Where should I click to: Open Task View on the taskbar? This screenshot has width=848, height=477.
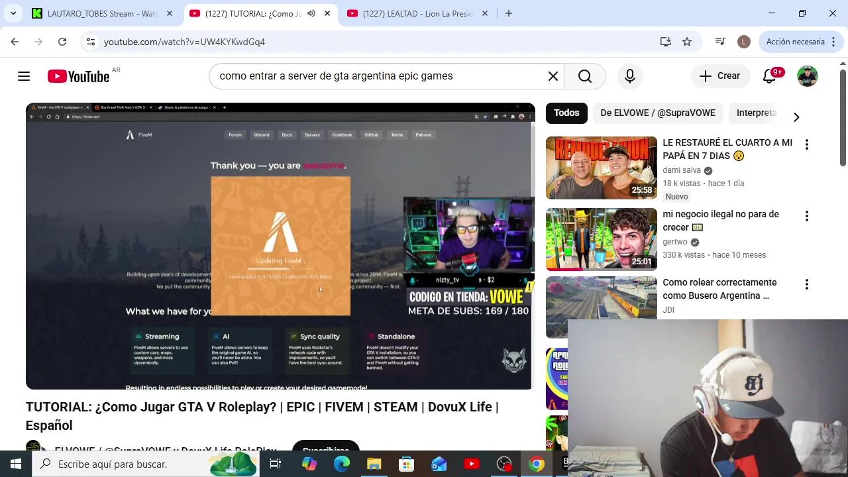click(x=276, y=464)
